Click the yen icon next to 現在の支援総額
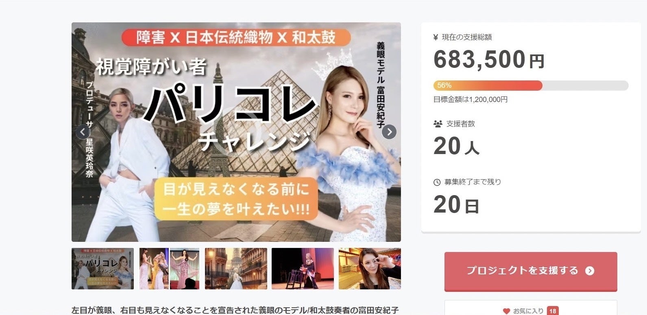 [436, 37]
